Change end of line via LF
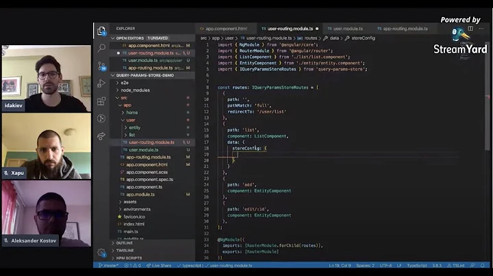Viewport: 493px width, 276px height. coord(399,265)
